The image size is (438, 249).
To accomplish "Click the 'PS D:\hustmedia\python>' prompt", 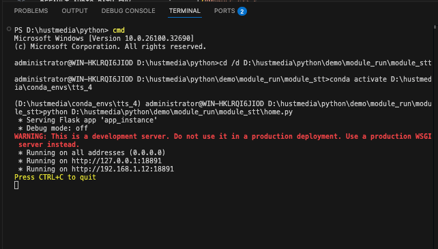I will pos(61,30).
